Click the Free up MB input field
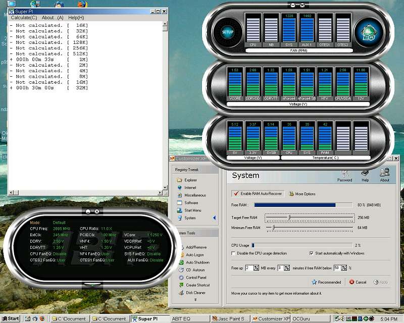The height and width of the screenshot is (323, 404). tap(249, 268)
